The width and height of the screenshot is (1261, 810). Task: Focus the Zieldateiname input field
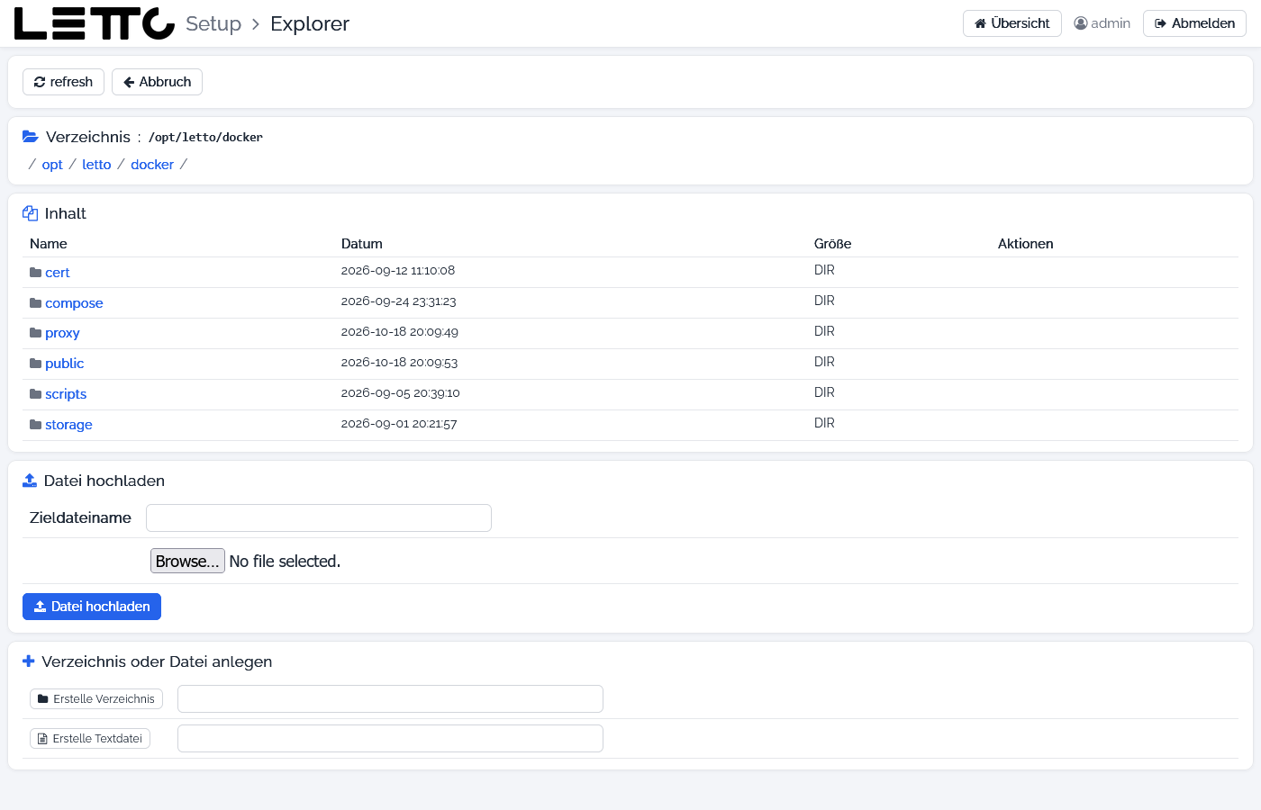(319, 518)
